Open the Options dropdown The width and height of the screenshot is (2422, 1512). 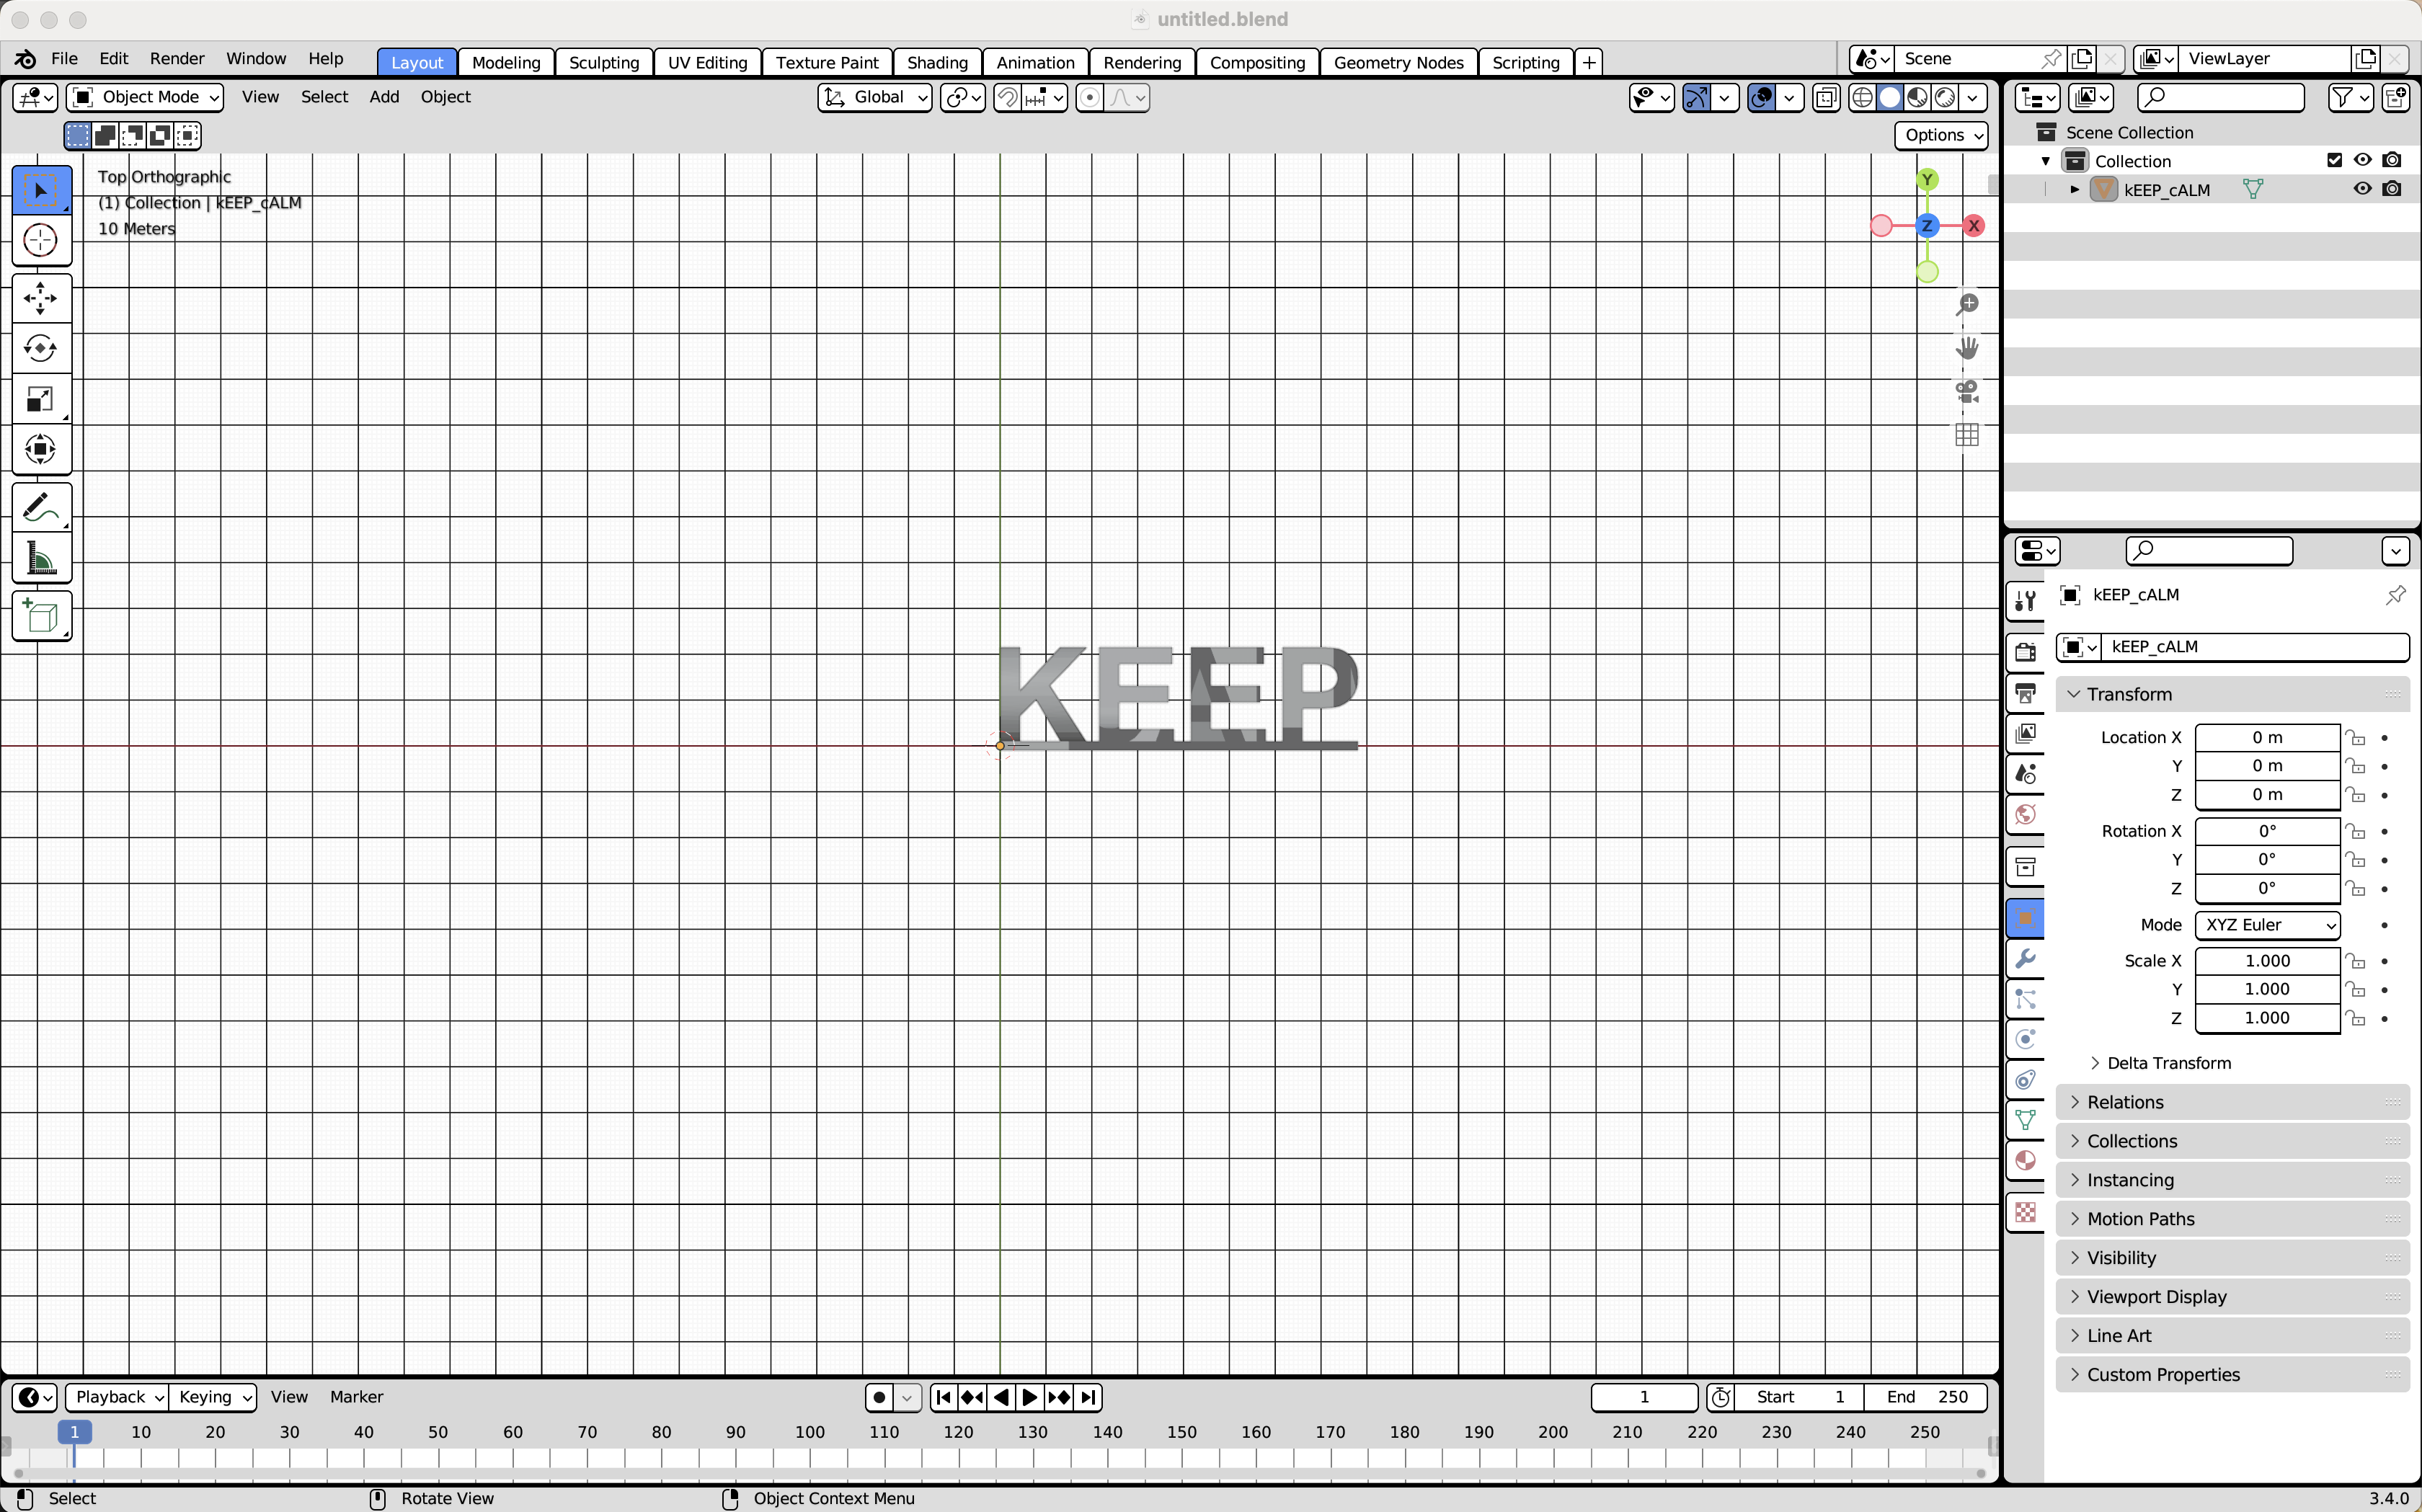click(1941, 135)
